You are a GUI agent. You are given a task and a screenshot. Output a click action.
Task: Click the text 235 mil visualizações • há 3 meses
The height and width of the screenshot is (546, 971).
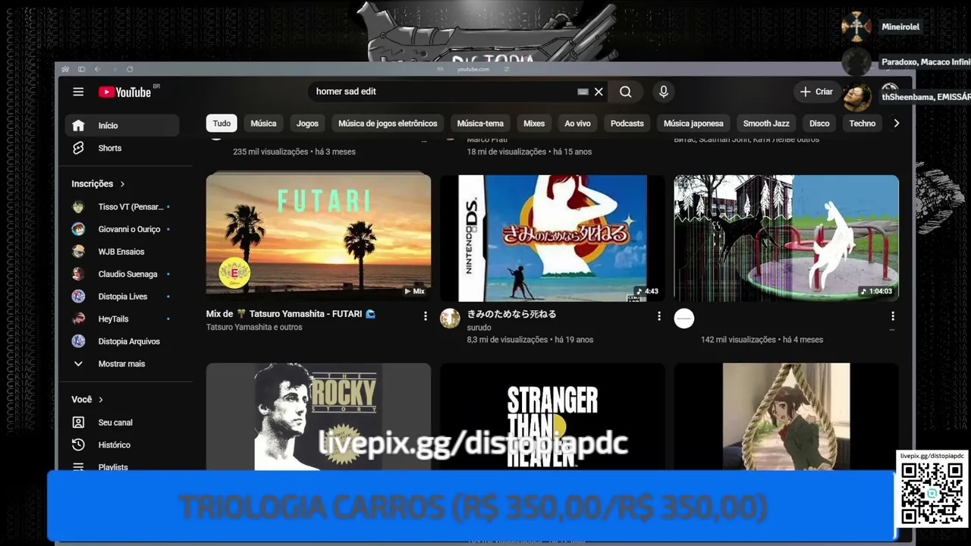point(294,152)
